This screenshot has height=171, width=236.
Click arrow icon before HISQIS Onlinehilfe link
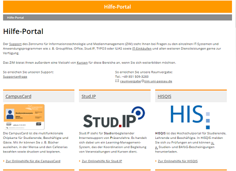coord(156,161)
